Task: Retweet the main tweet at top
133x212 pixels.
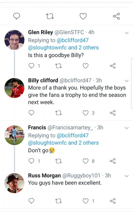Action: point(50,16)
